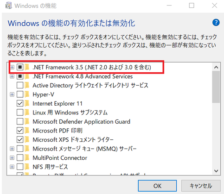This screenshot has height=194, width=224.
Task: Enable Linux 用 Windows サブシステム checkbox
Action: (20, 113)
